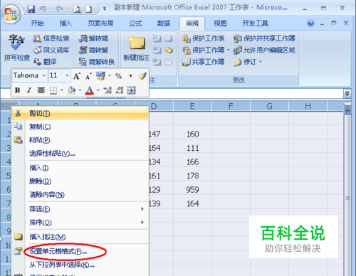Screen dimensions: 356x276
Task: Open the 开发工具 ribbon tab
Action: click(x=255, y=23)
